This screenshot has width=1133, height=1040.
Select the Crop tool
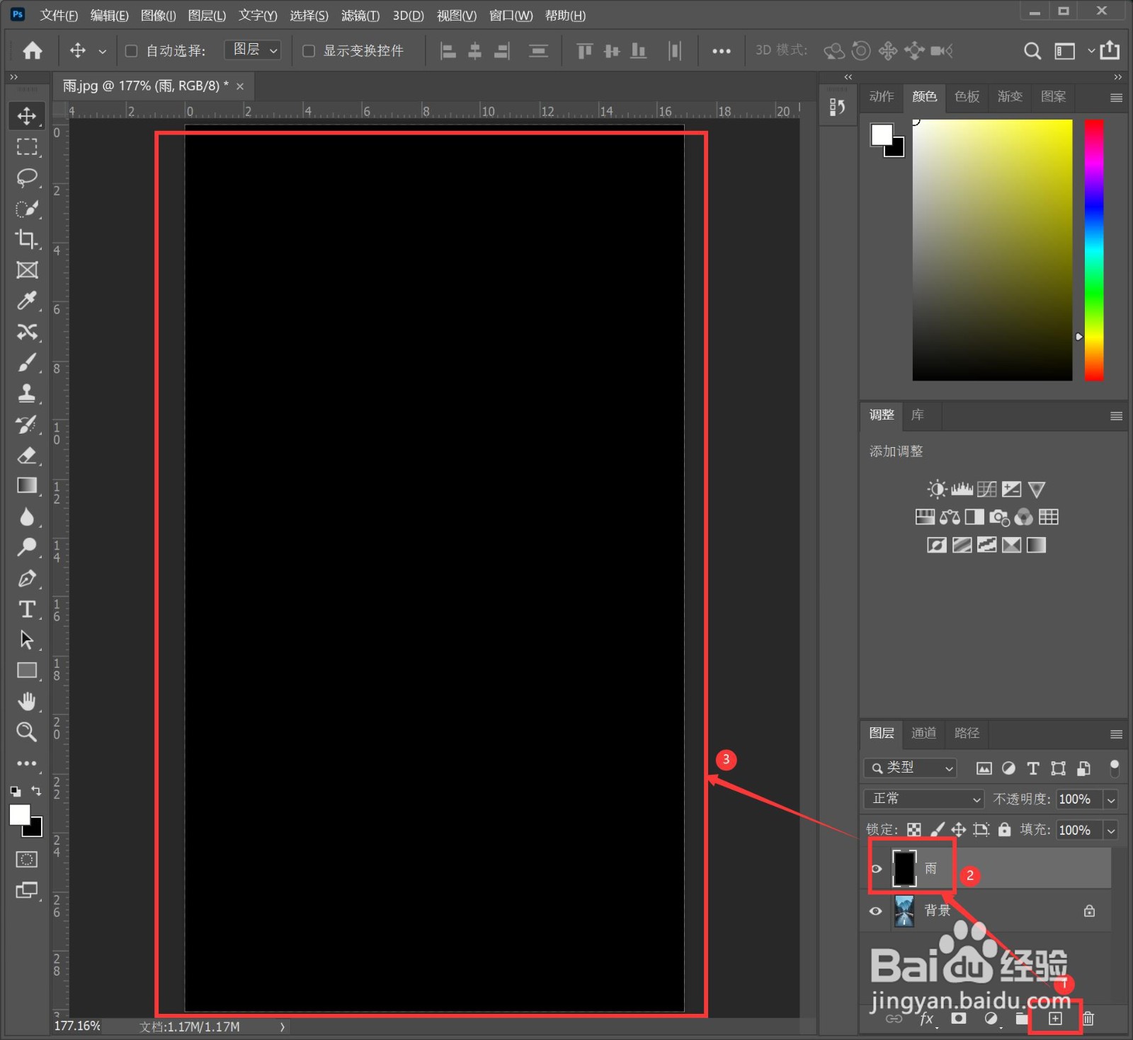click(27, 239)
